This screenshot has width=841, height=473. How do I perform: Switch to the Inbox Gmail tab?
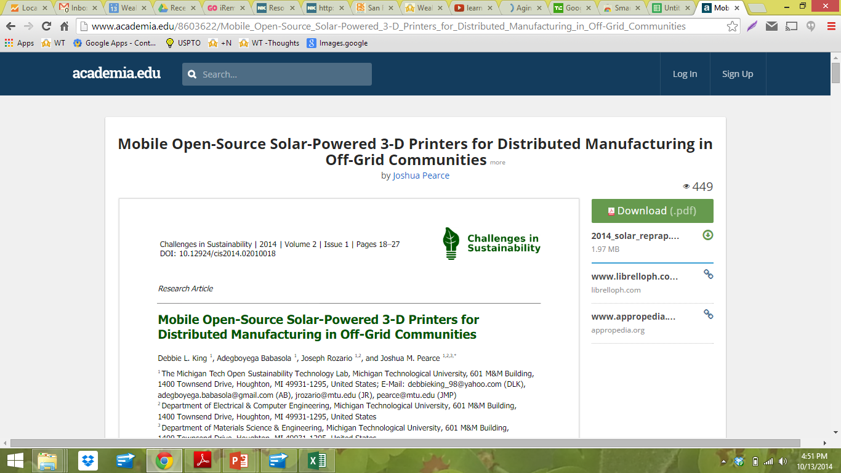78,8
